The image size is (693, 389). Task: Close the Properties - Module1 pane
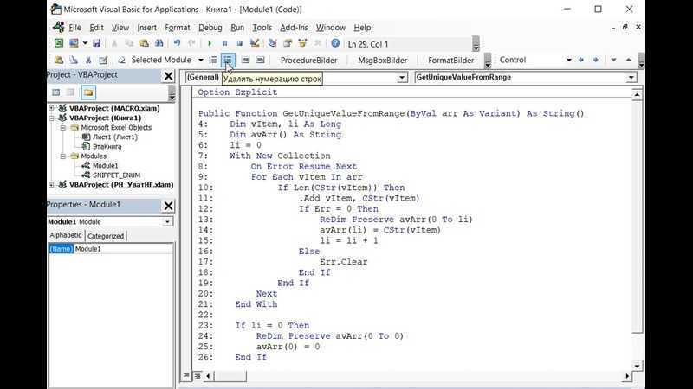click(168, 206)
